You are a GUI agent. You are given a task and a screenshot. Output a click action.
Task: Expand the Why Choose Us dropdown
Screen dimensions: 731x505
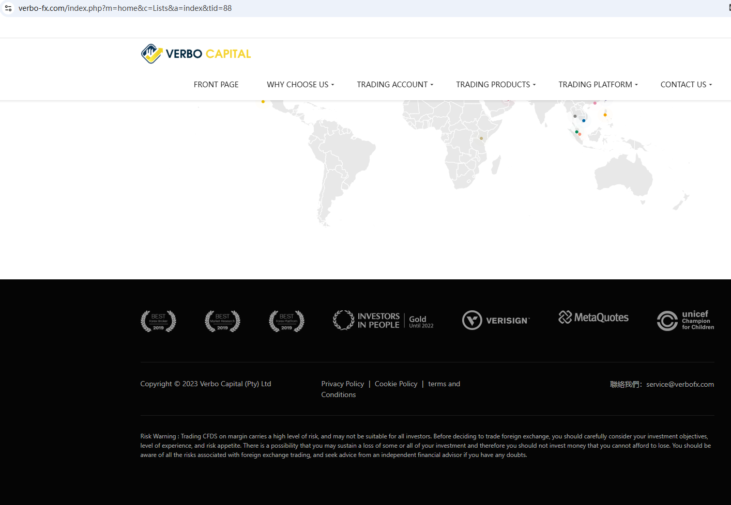click(300, 85)
